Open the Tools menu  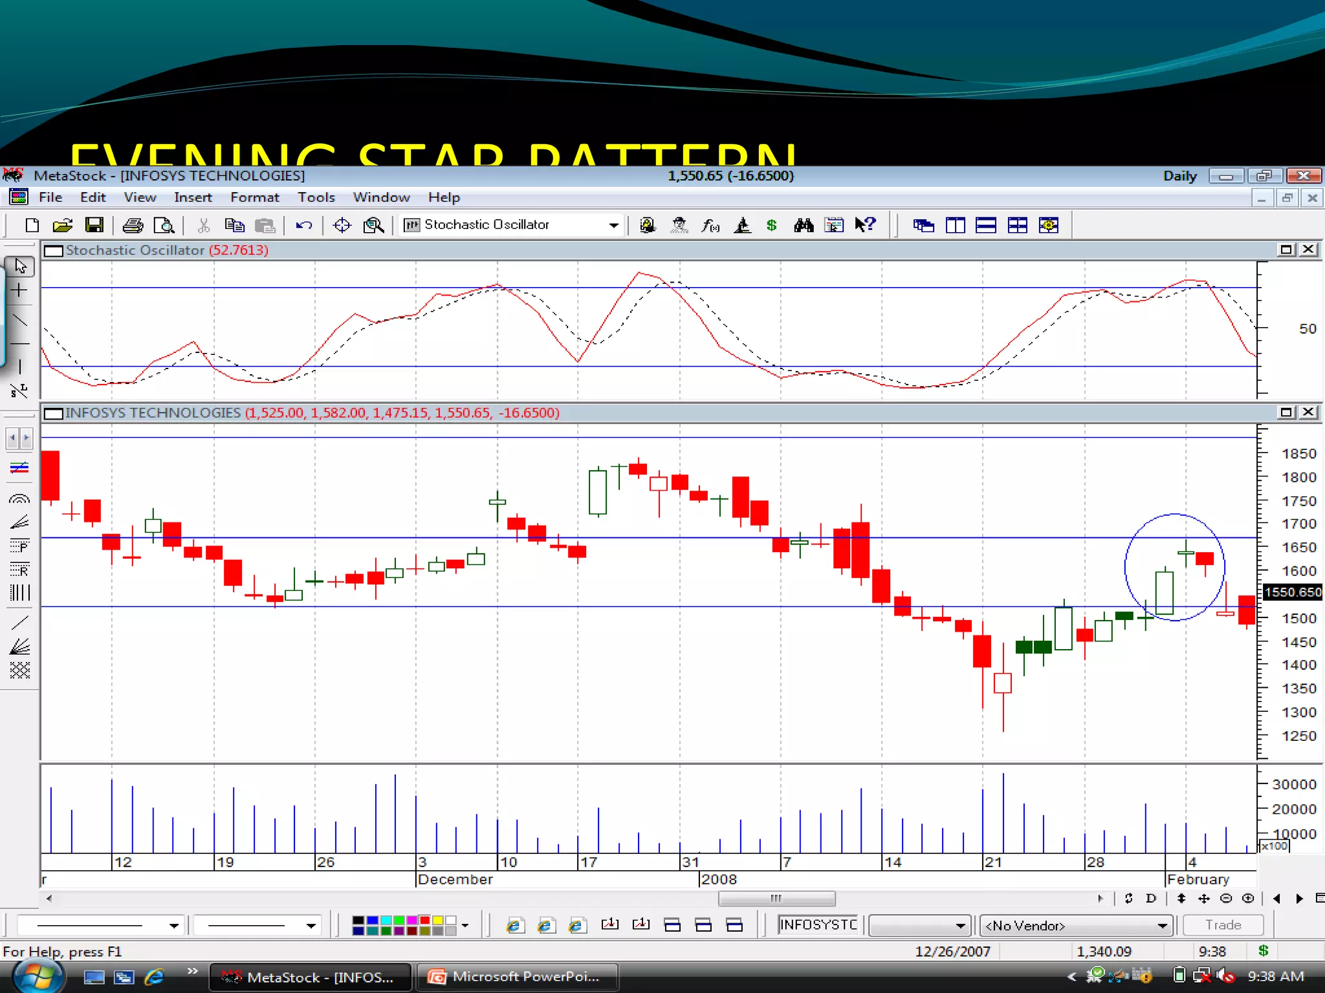tap(316, 197)
